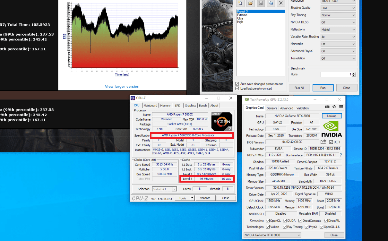Image resolution: width=388 pixels, height=241 pixels.
Task: Open the View larger version link
Action: click(x=122, y=86)
